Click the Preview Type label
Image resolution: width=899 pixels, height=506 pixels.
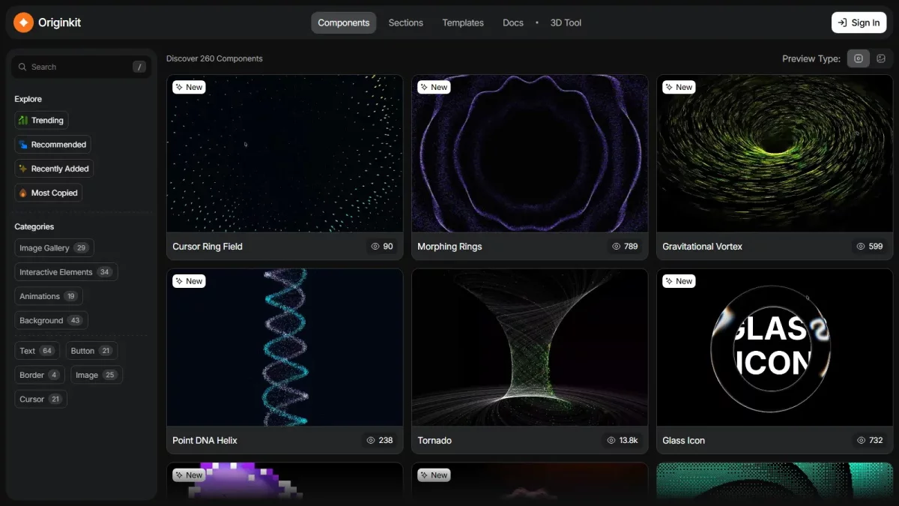coord(811,58)
